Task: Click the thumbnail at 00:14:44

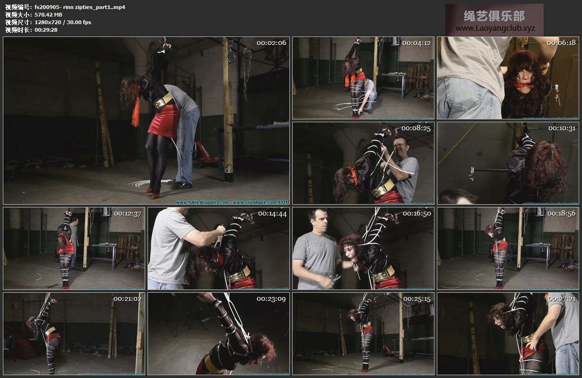Action: point(218,248)
